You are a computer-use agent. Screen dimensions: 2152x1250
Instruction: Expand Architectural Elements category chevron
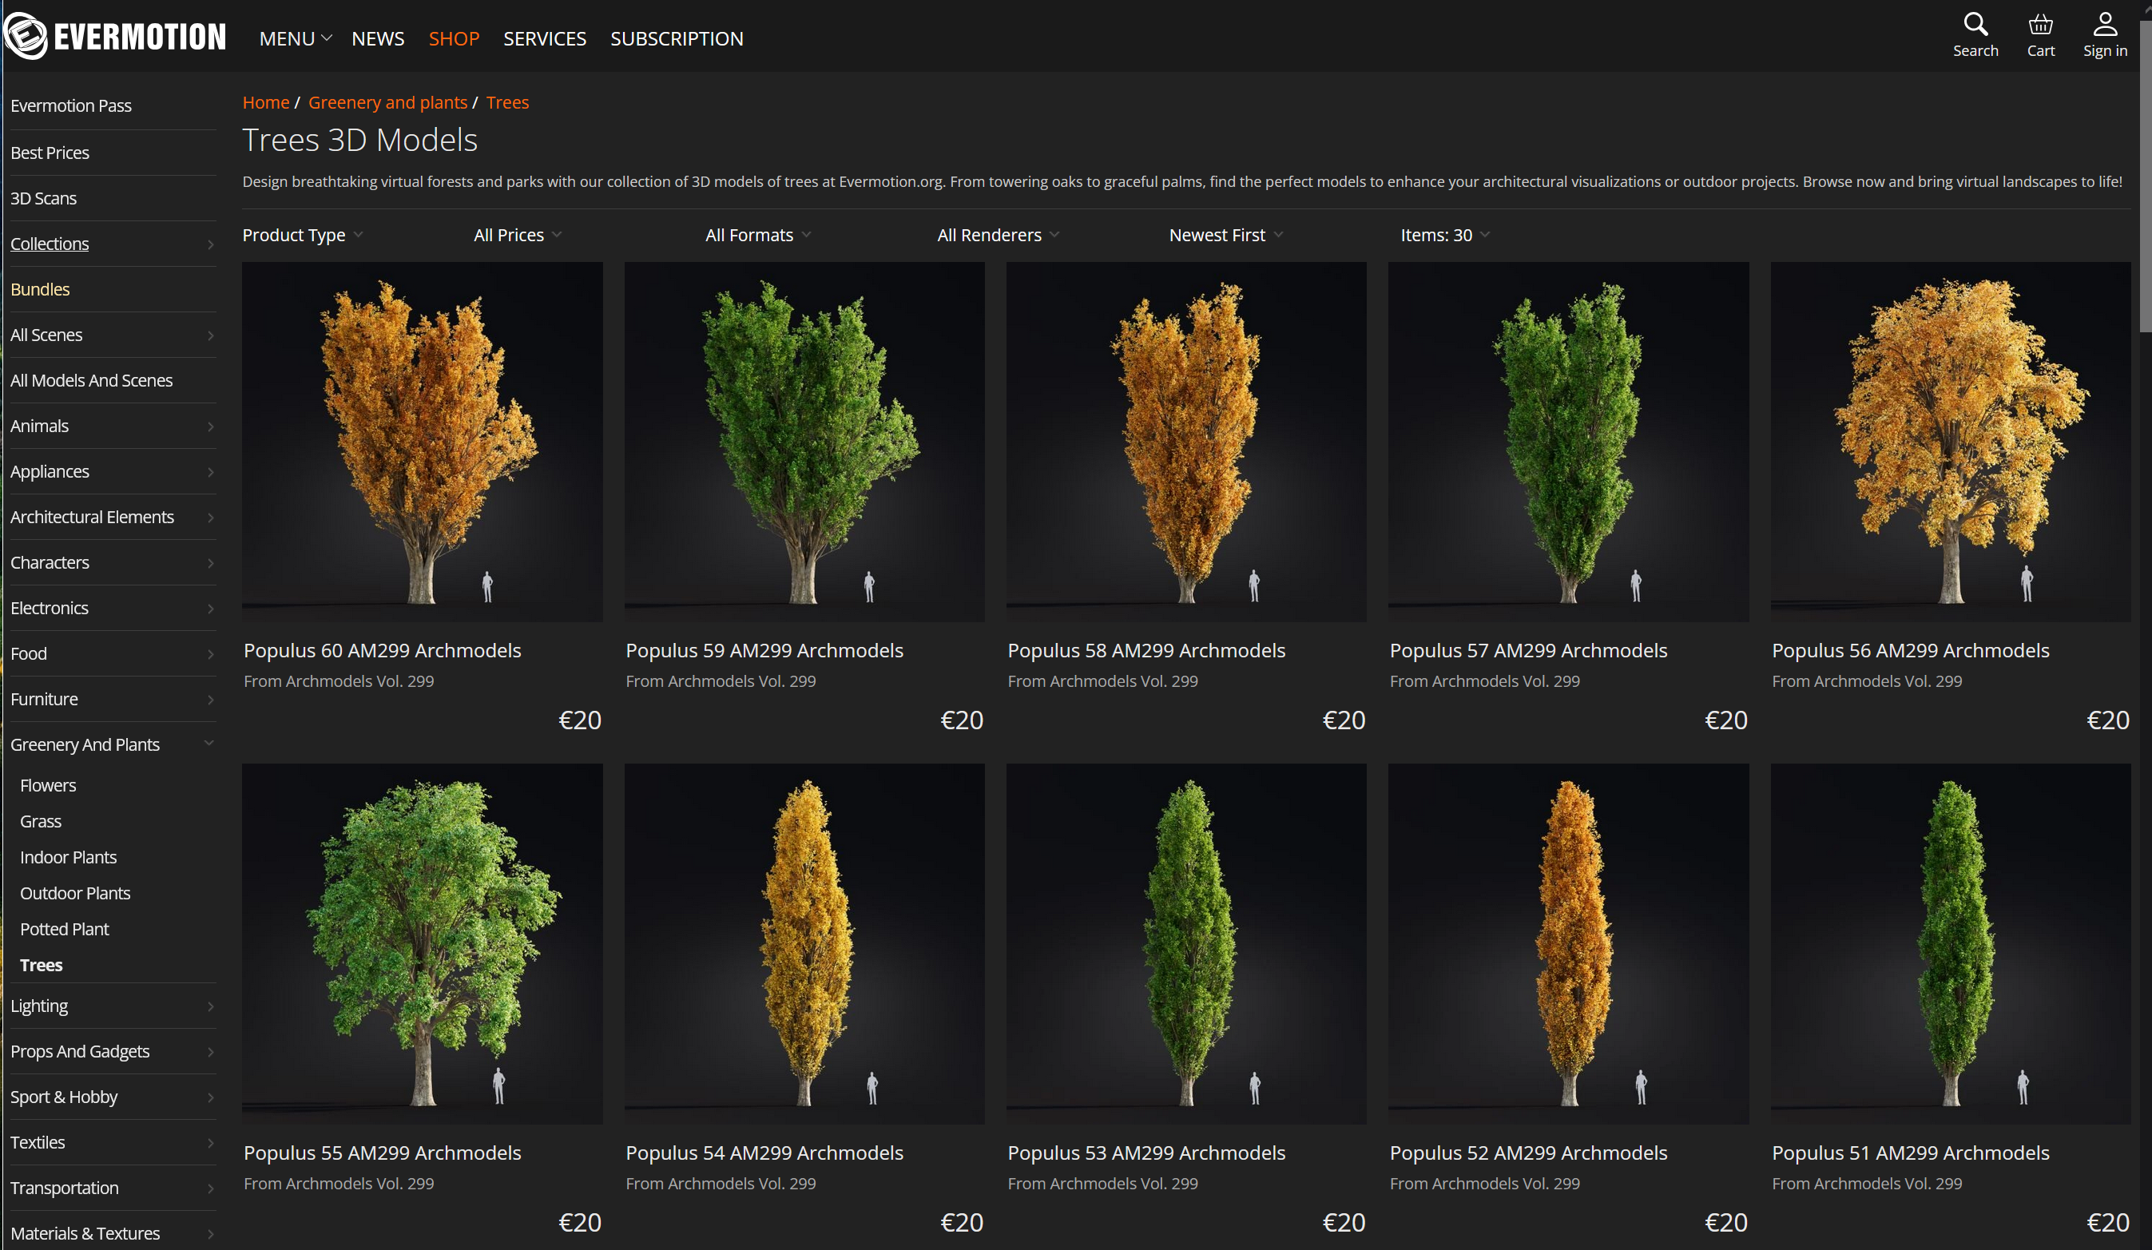(210, 518)
